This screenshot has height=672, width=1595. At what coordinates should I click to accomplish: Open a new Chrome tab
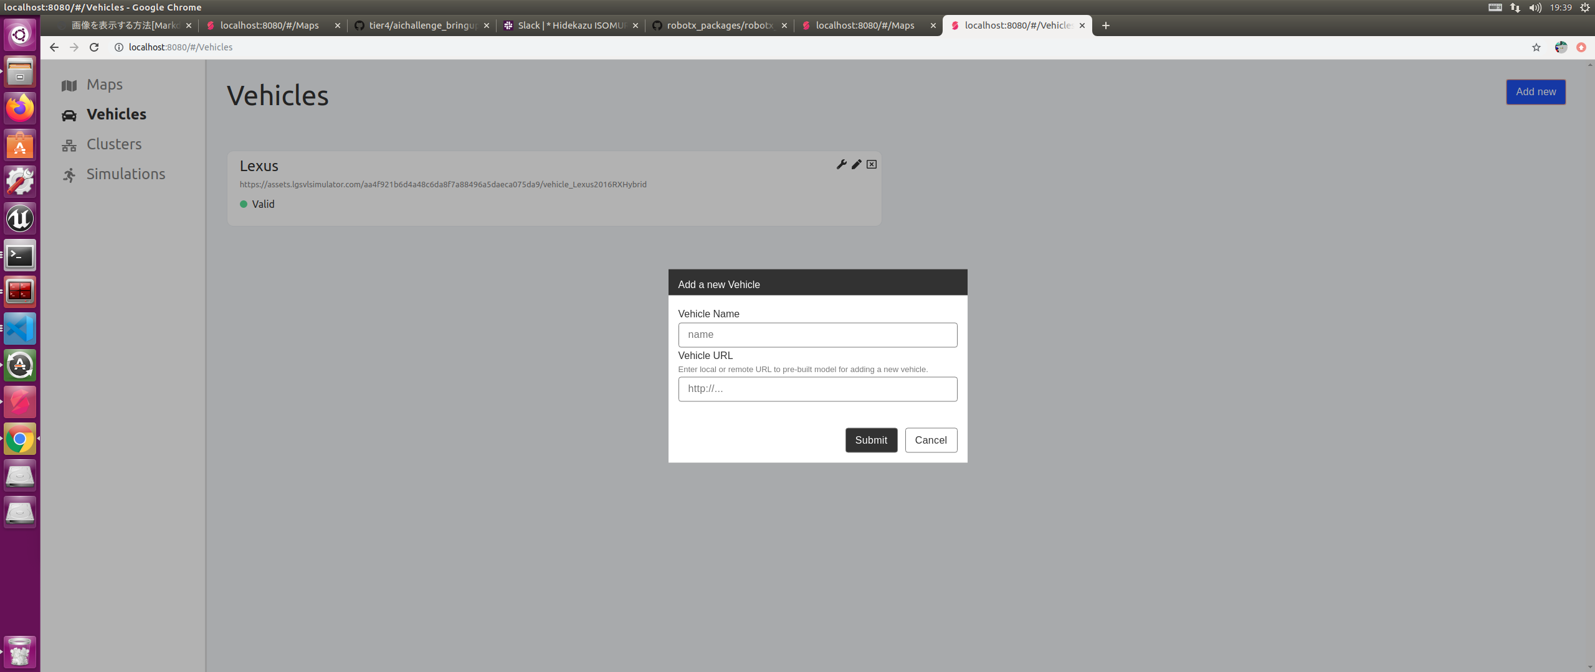(x=1105, y=26)
